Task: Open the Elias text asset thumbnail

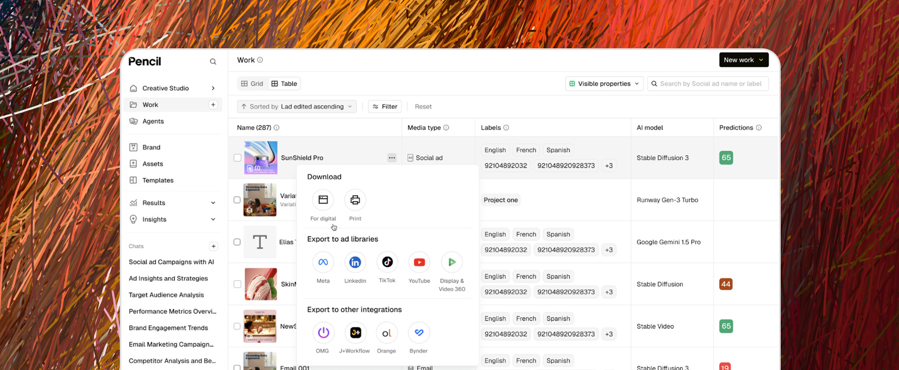Action: click(x=260, y=242)
